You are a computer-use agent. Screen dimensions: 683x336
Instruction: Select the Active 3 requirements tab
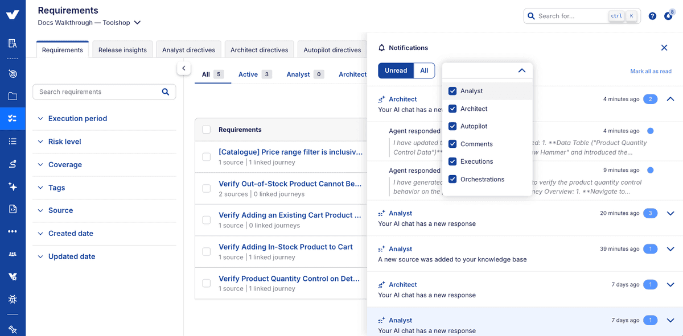tap(254, 74)
